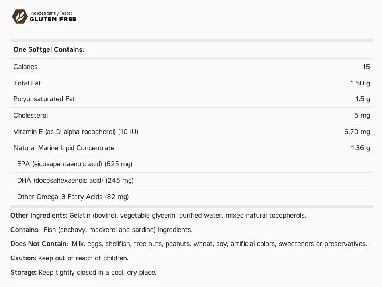Select Natural Marine Lipid Concentrate row
This screenshot has width=382, height=287.
pos(192,148)
